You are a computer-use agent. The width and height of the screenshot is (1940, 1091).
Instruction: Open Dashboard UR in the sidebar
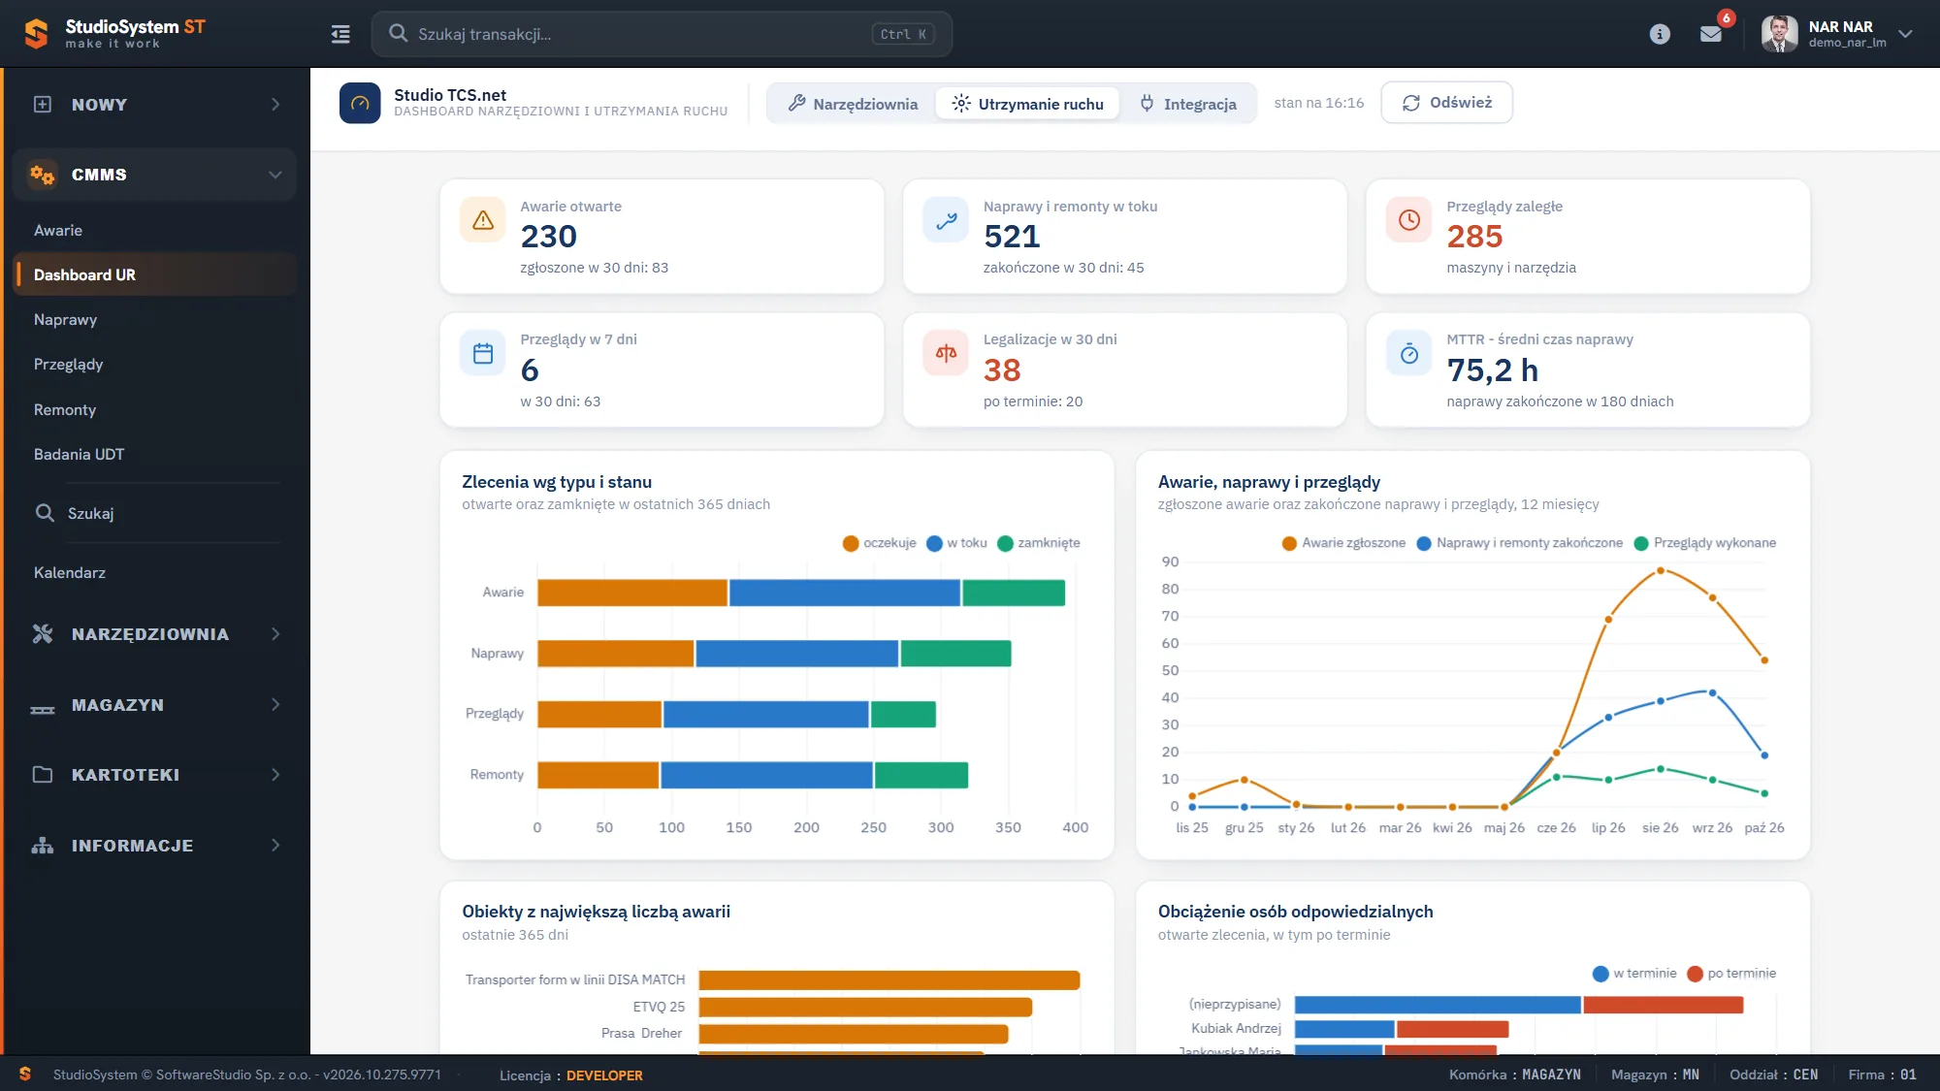155,274
